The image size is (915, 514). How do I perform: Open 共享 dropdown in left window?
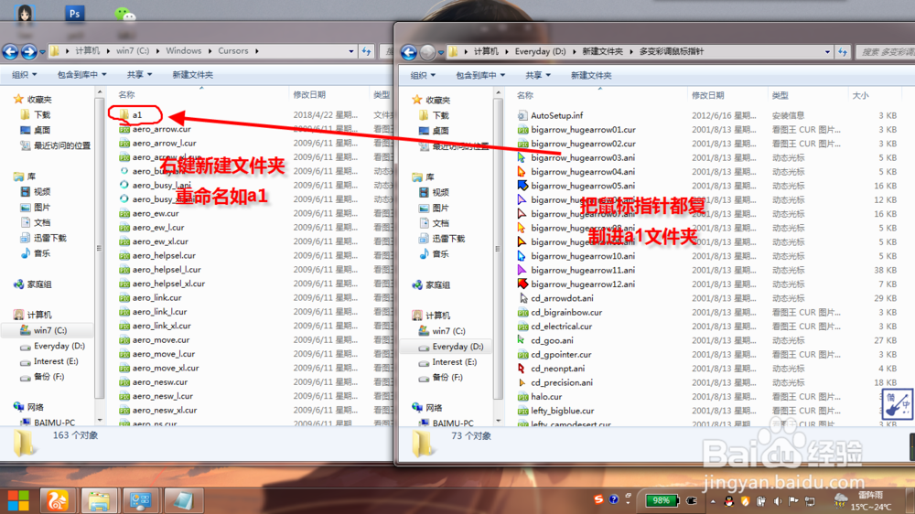(139, 75)
